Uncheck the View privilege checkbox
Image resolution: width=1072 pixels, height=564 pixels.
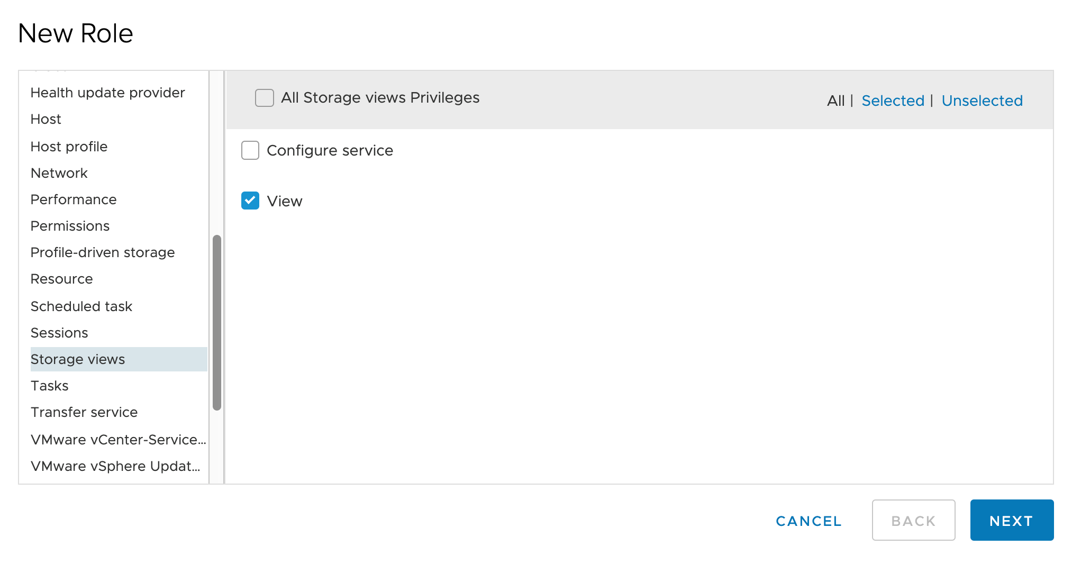[x=250, y=201]
